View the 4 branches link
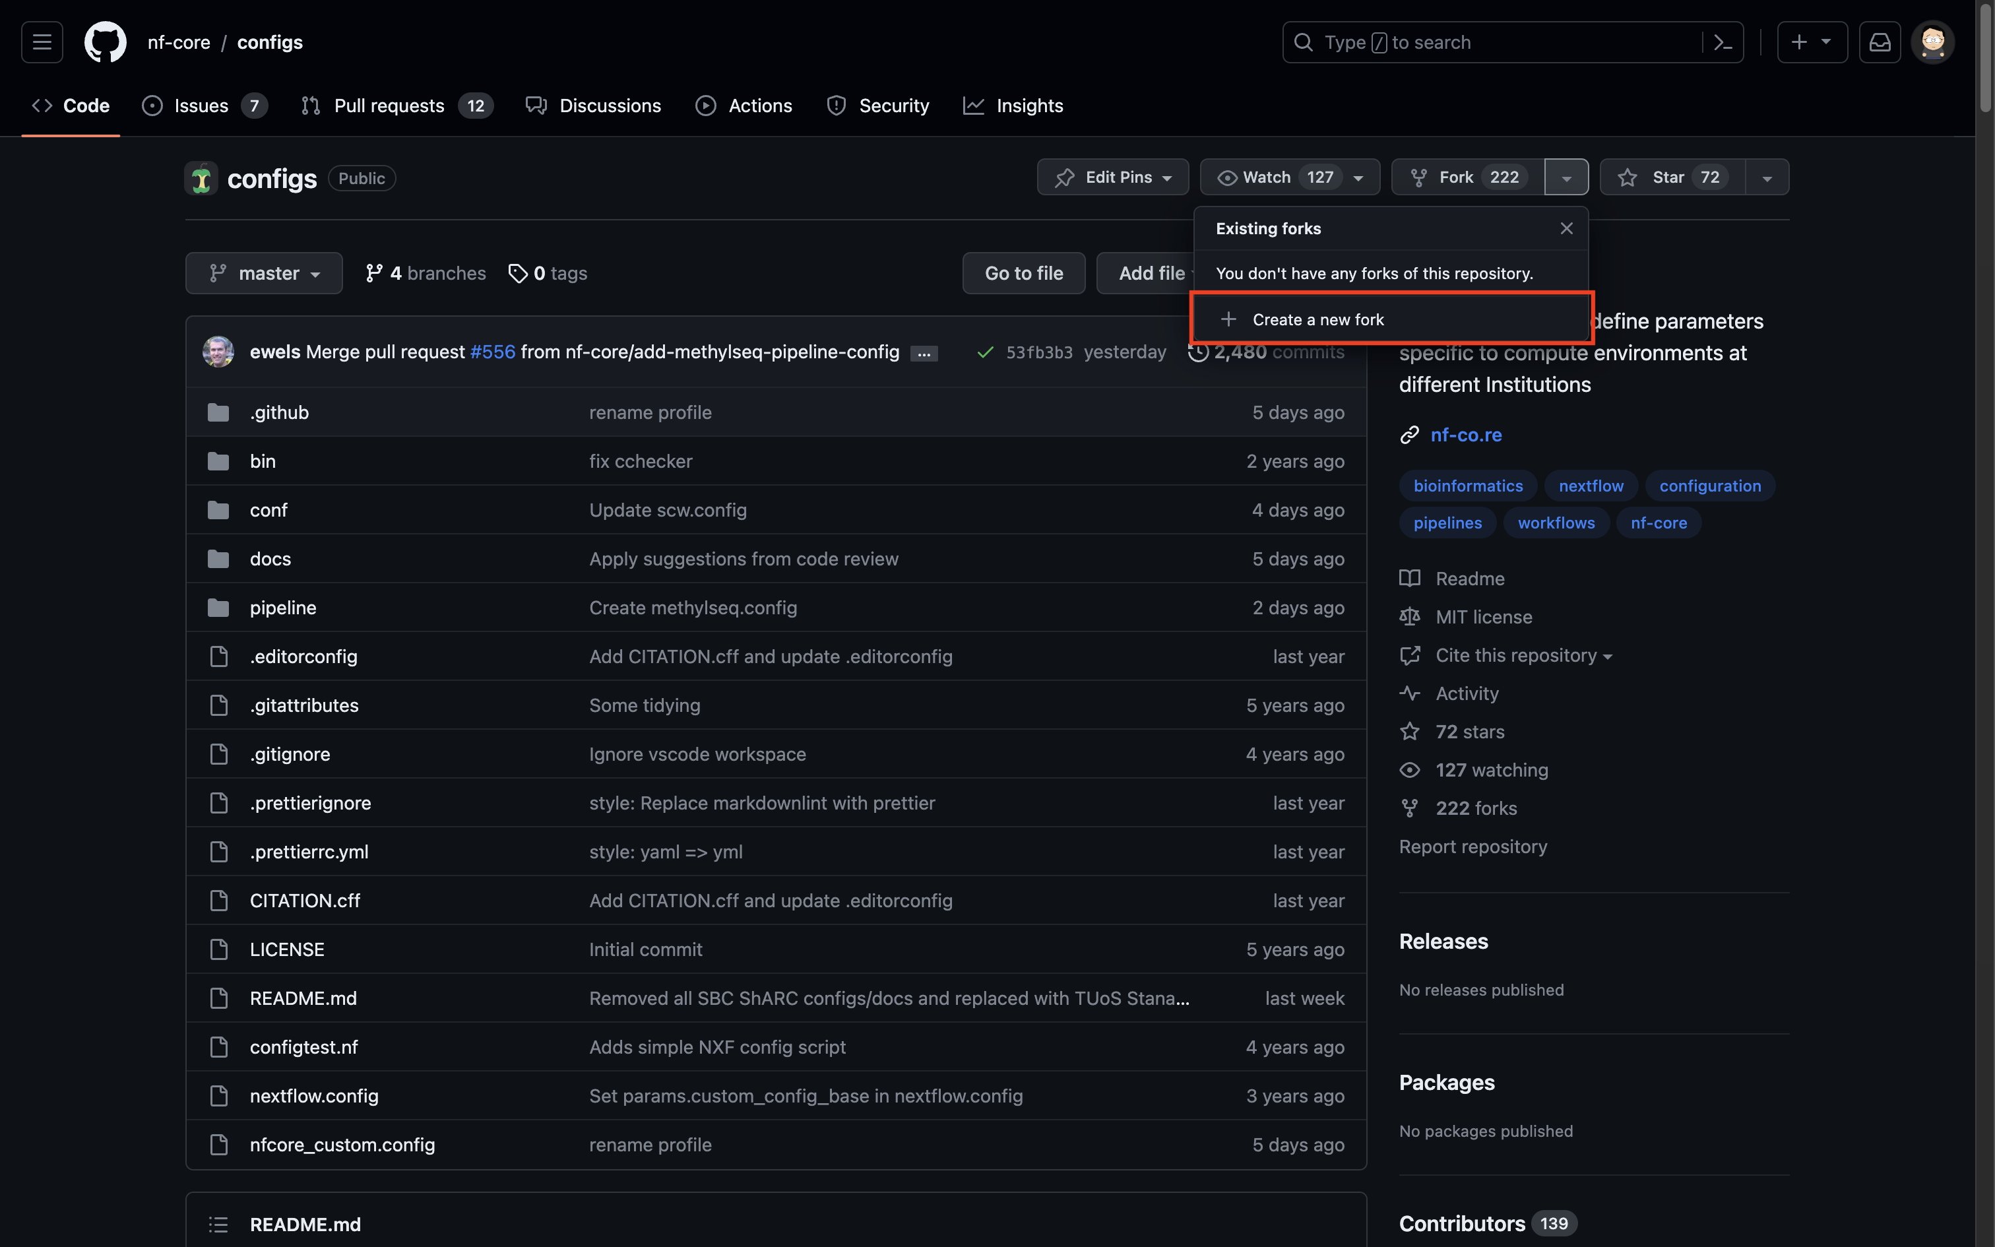 [x=426, y=273]
